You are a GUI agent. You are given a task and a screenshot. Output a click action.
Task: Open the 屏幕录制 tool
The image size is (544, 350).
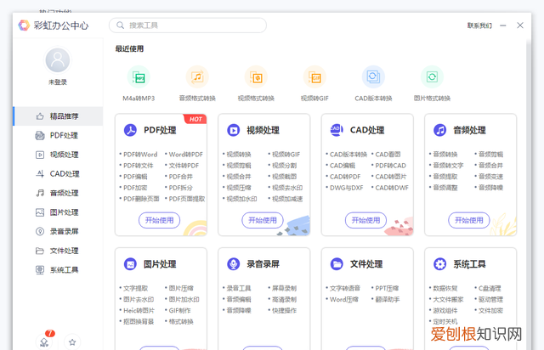pyautogui.click(x=284, y=288)
